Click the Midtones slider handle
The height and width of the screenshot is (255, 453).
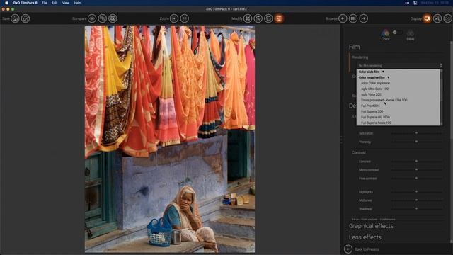416,200
